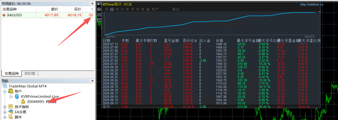Click the balance value 1488.16
Image resolution: width=338 pixels, height=120 pixels.
click(x=221, y=44)
